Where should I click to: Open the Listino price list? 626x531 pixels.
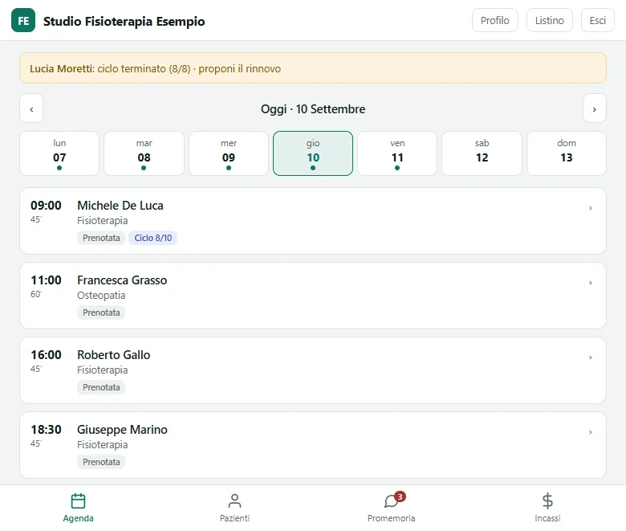pos(549,20)
